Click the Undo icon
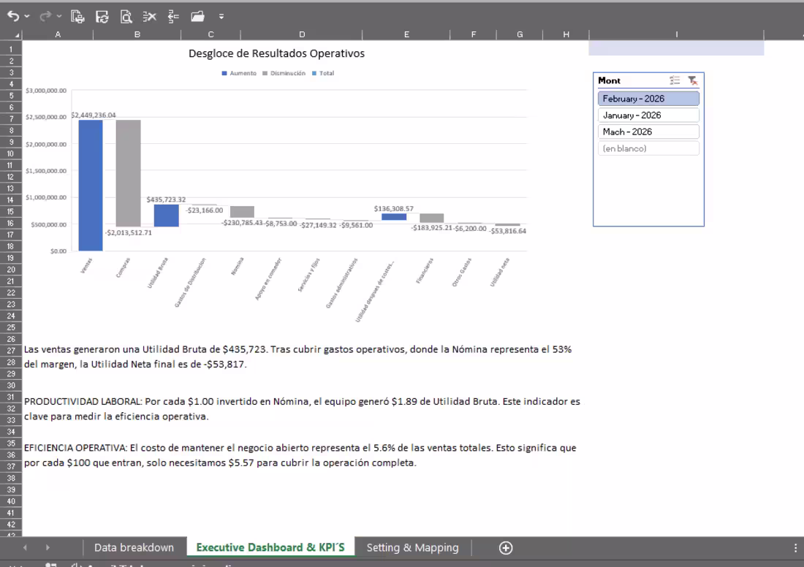Screen dimensions: 804x567 (14, 16)
